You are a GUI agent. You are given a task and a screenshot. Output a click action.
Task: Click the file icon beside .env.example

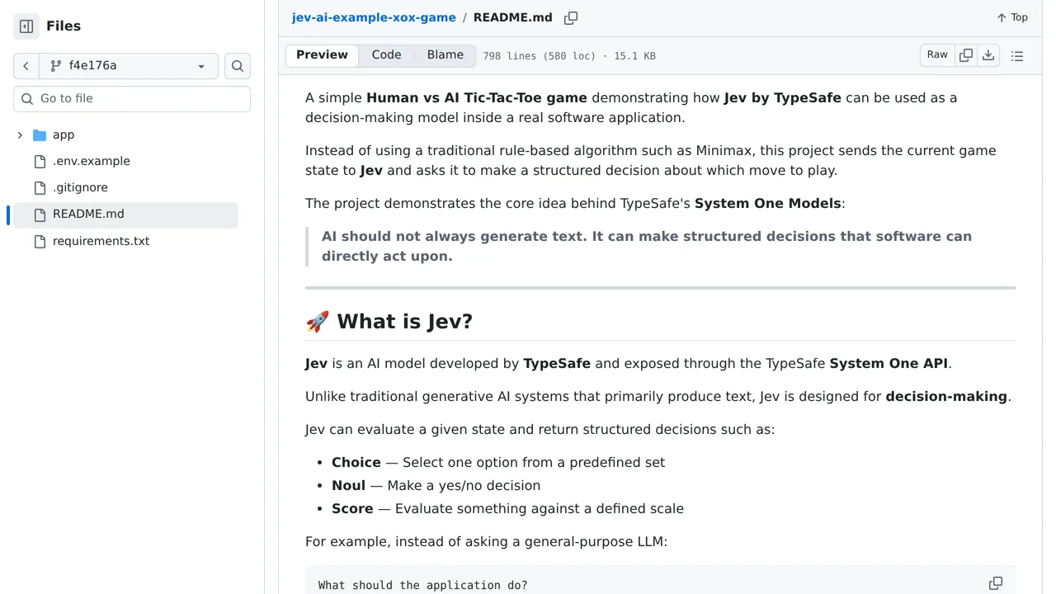click(40, 162)
